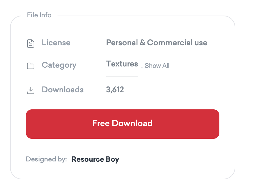This screenshot has width=253, height=187.
Task: Click the word Personal in license value
Action: (x=122, y=43)
